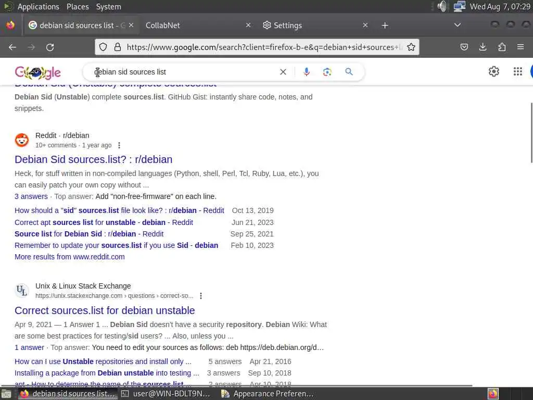Image resolution: width=533 pixels, height=400 pixels.
Task: Close the debian sid sources list tab
Action: click(131, 25)
